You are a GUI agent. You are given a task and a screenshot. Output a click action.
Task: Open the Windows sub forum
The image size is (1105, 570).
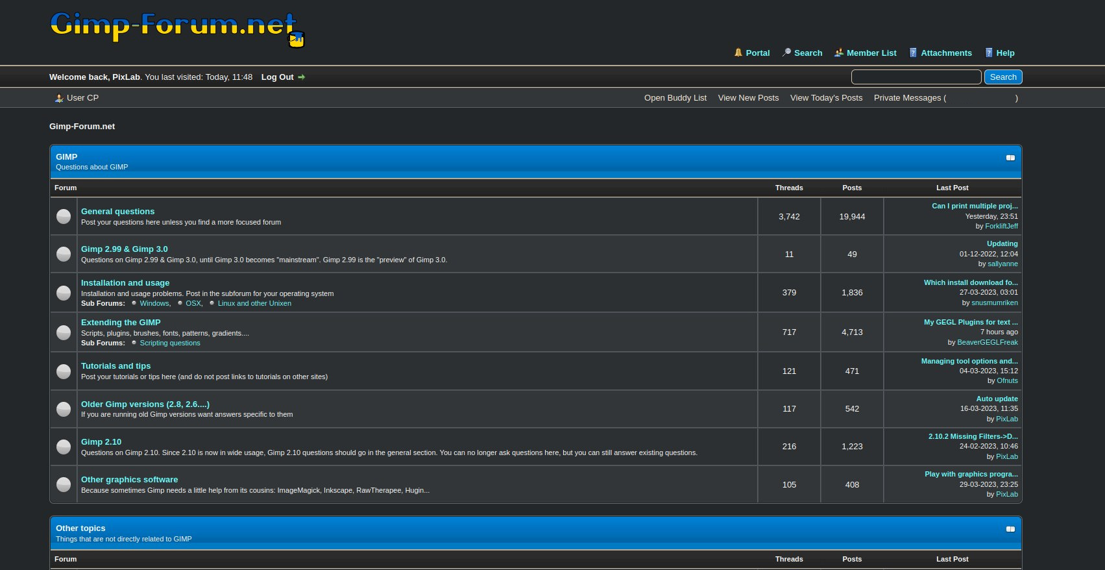[154, 303]
